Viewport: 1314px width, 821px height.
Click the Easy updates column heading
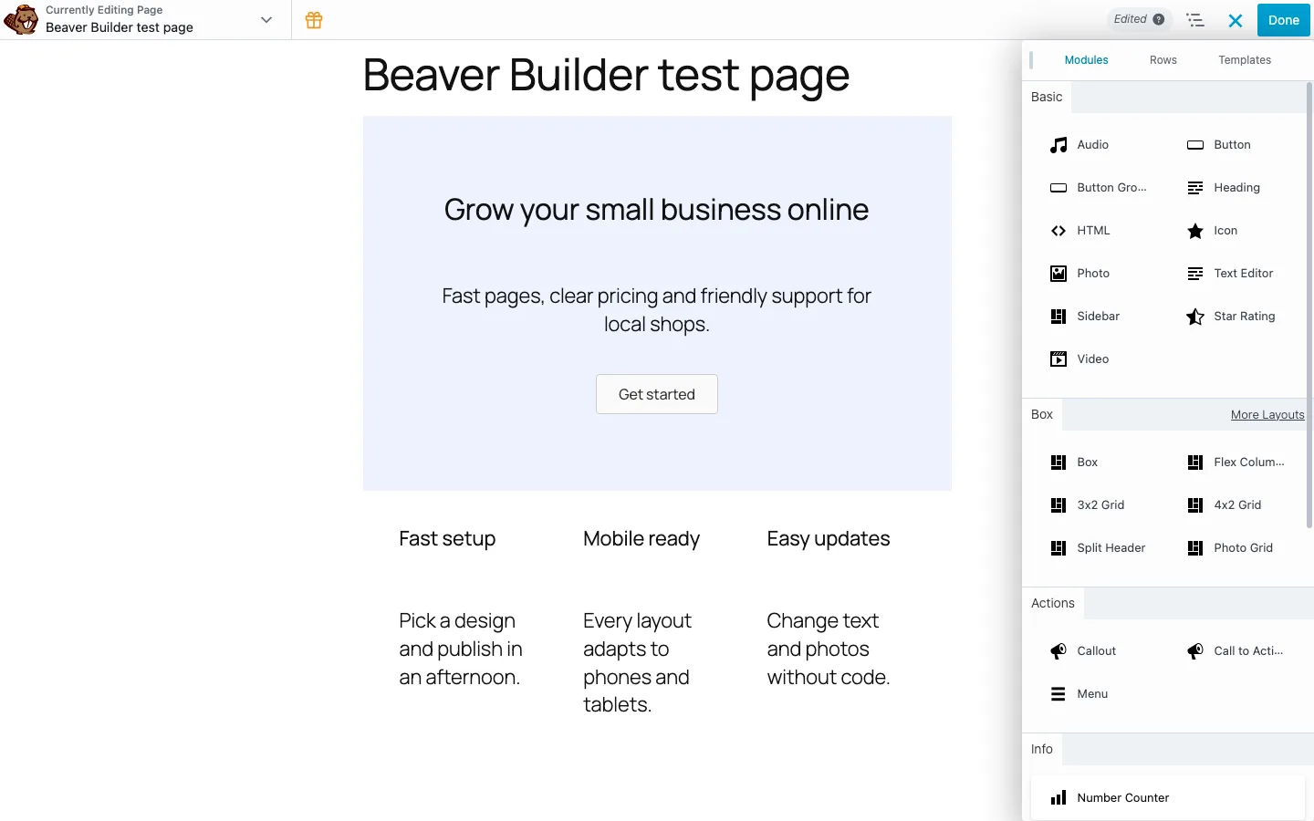tap(829, 539)
